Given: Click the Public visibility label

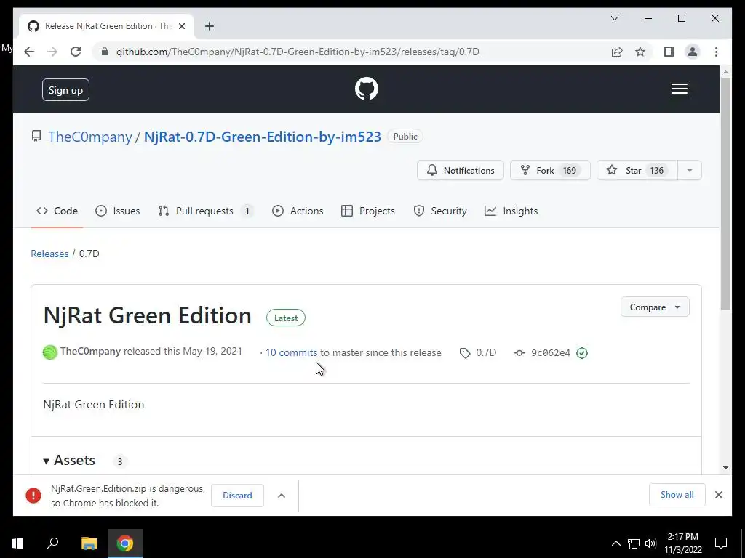Looking at the screenshot, I should click(x=405, y=137).
